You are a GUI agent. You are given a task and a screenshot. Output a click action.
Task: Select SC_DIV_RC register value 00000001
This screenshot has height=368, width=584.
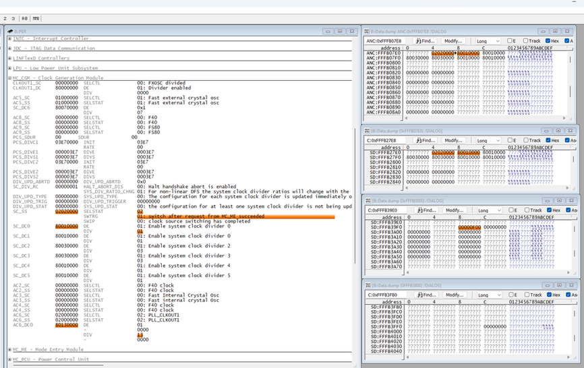pos(67,187)
